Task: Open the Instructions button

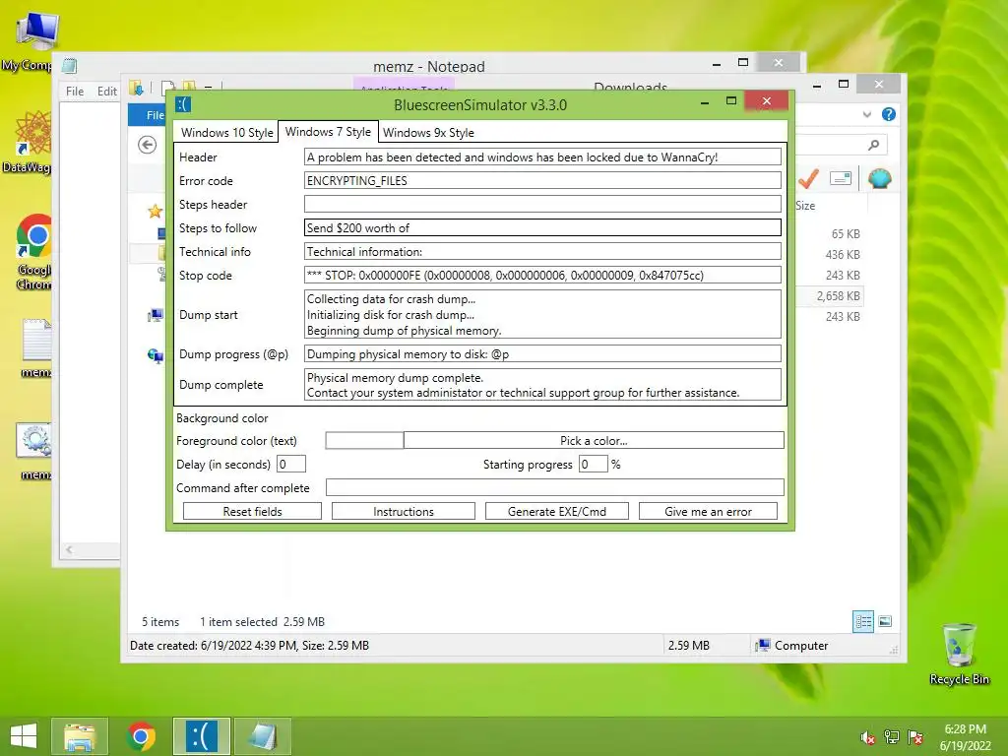Action: click(403, 511)
